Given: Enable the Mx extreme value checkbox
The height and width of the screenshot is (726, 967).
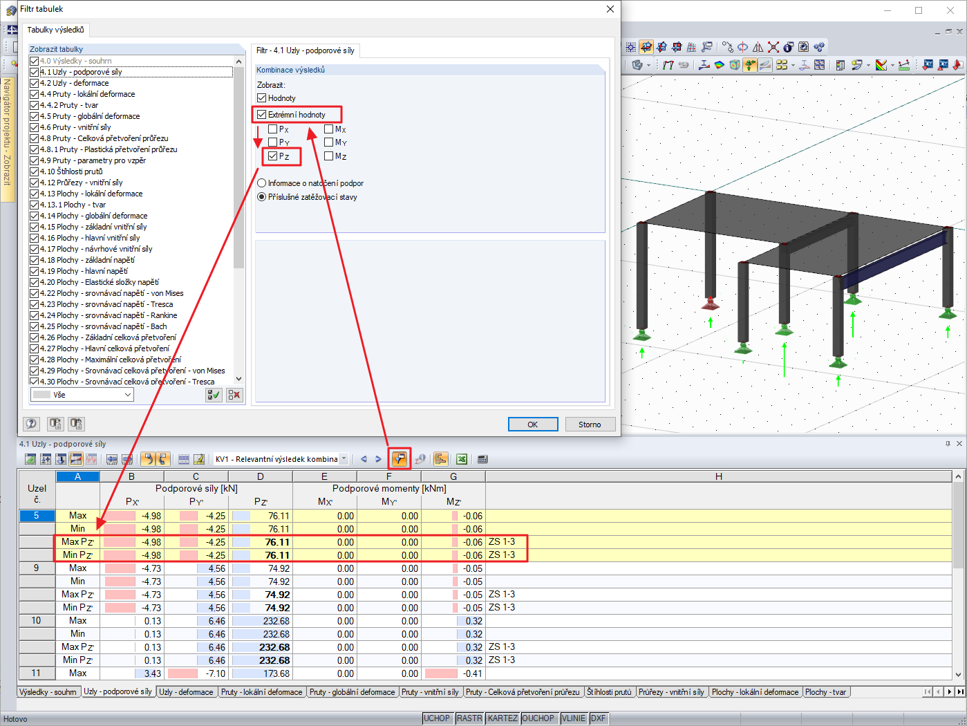Looking at the screenshot, I should 328,129.
